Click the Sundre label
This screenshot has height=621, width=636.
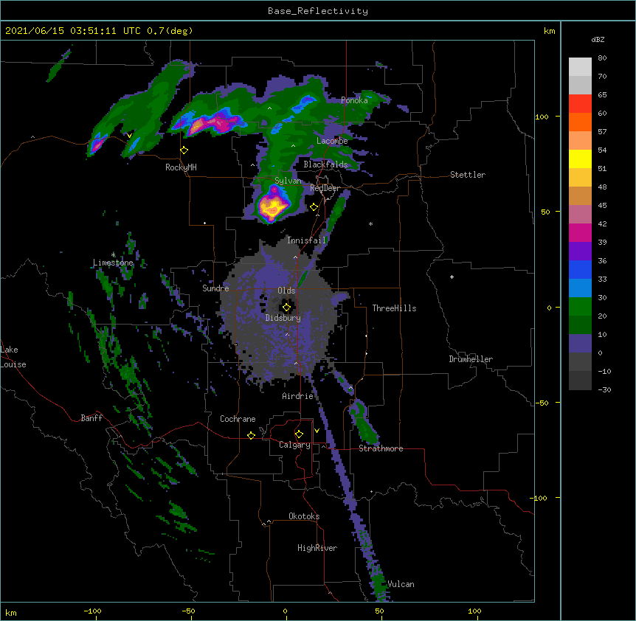215,288
